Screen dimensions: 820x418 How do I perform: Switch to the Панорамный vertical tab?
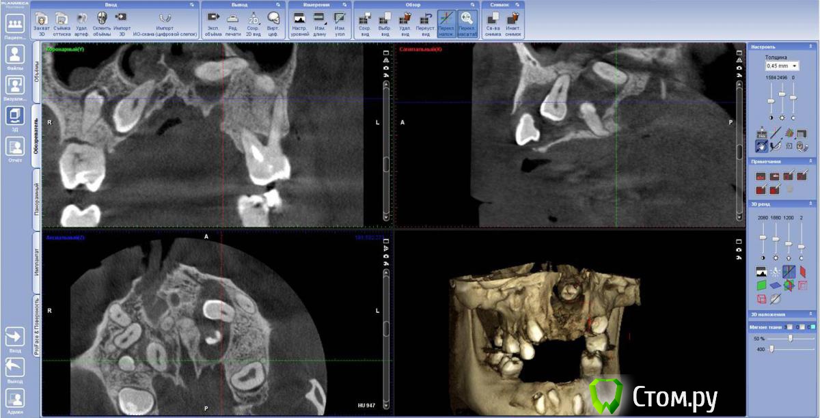(x=36, y=198)
